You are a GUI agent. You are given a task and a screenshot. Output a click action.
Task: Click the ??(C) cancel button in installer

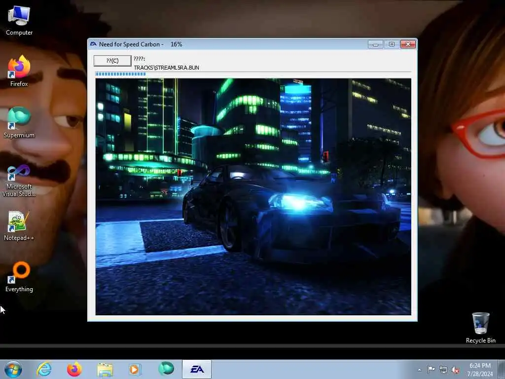tap(112, 61)
